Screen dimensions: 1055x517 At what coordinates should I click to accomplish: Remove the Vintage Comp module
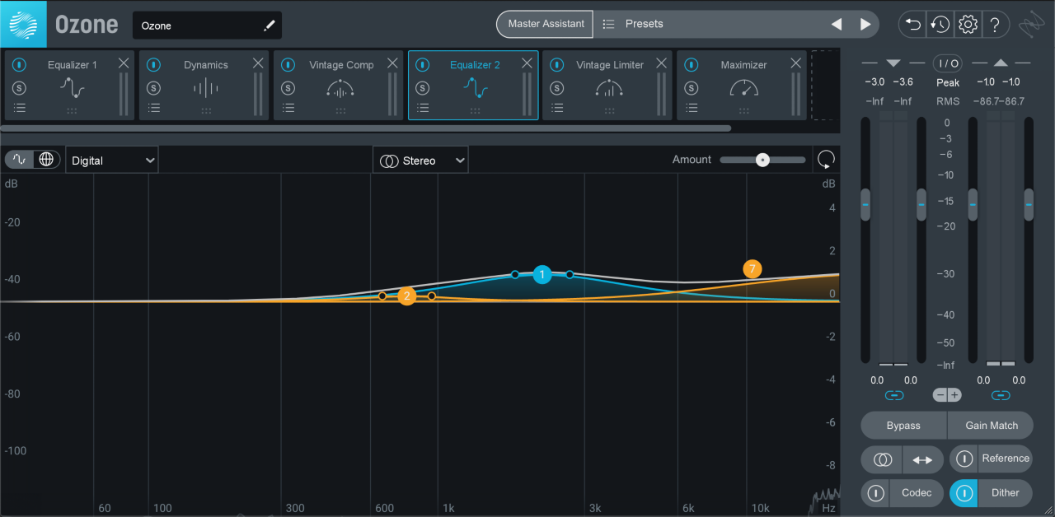pyautogui.click(x=392, y=63)
